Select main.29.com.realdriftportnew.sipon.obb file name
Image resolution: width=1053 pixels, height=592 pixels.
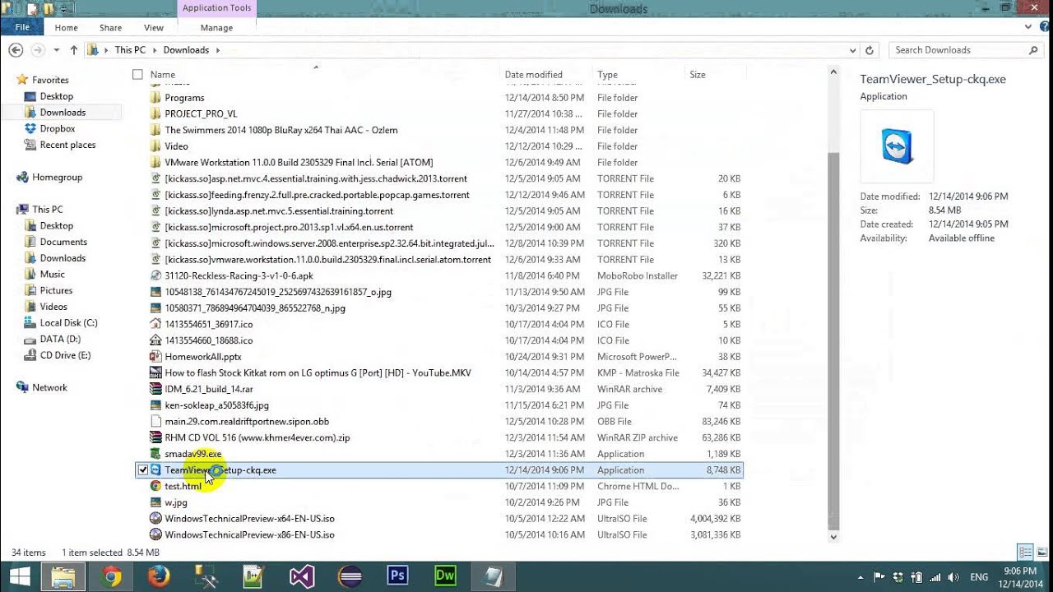coord(247,422)
